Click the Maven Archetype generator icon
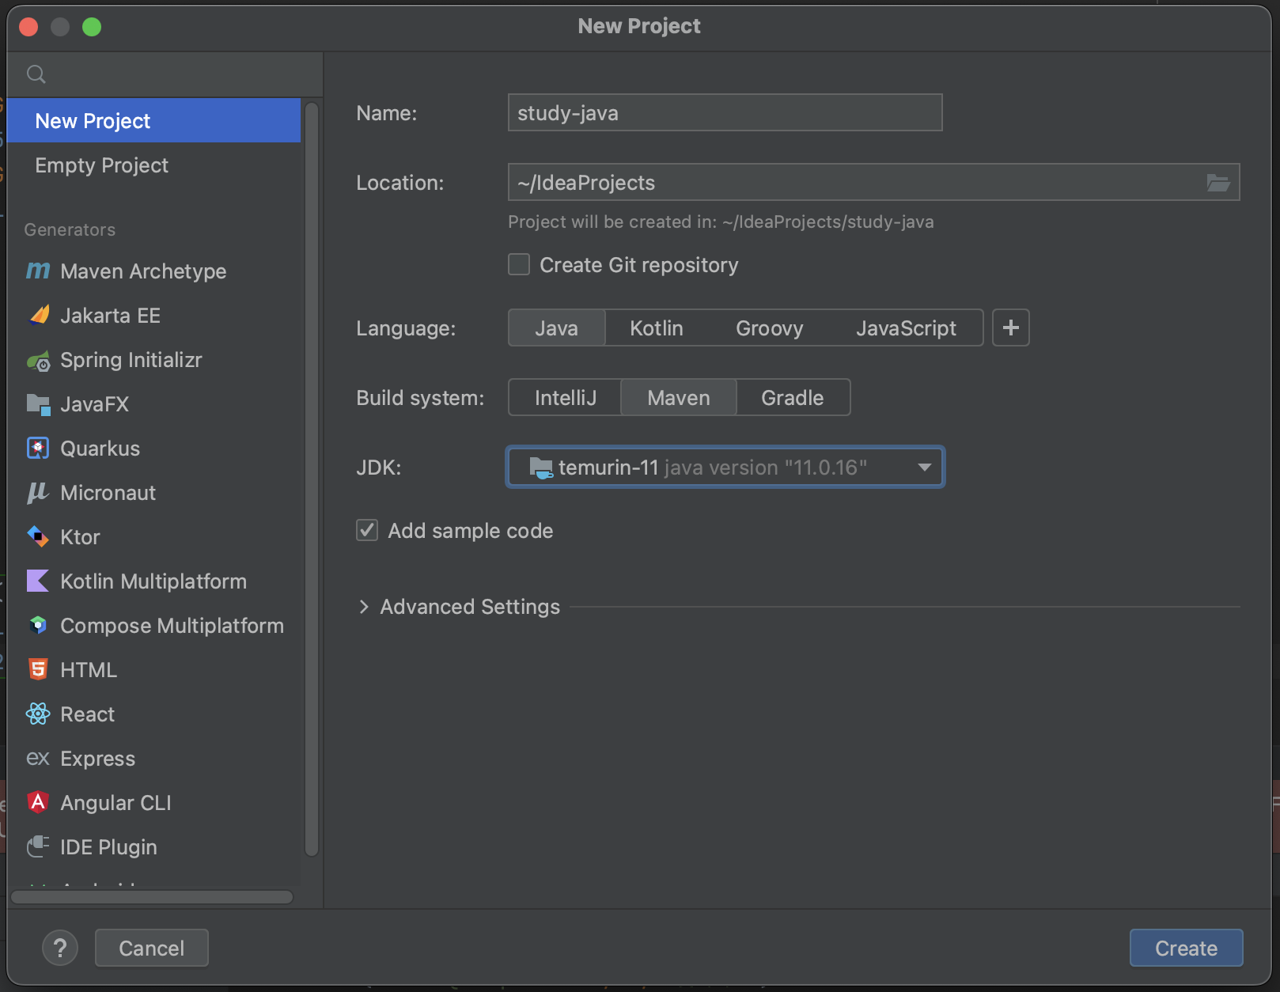 (38, 271)
